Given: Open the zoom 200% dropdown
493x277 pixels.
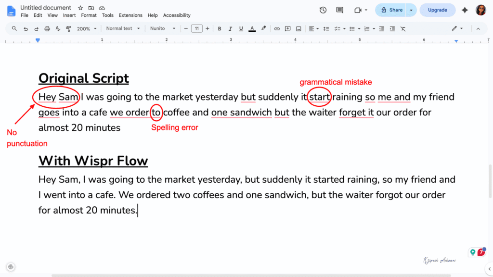Looking at the screenshot, I should (x=87, y=28).
